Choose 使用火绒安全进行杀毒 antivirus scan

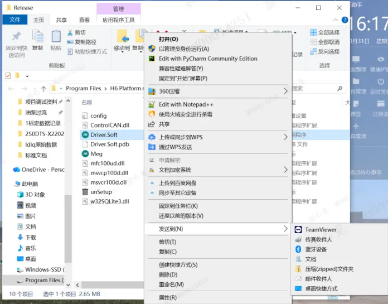tap(218, 114)
